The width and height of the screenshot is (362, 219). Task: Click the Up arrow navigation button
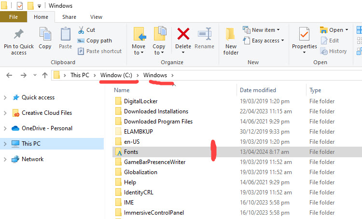(x=45, y=75)
